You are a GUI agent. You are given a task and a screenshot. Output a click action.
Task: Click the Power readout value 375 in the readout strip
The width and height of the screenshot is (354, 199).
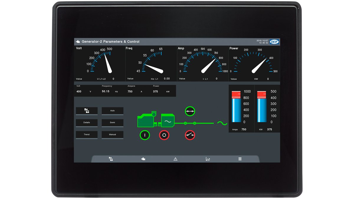(155, 92)
